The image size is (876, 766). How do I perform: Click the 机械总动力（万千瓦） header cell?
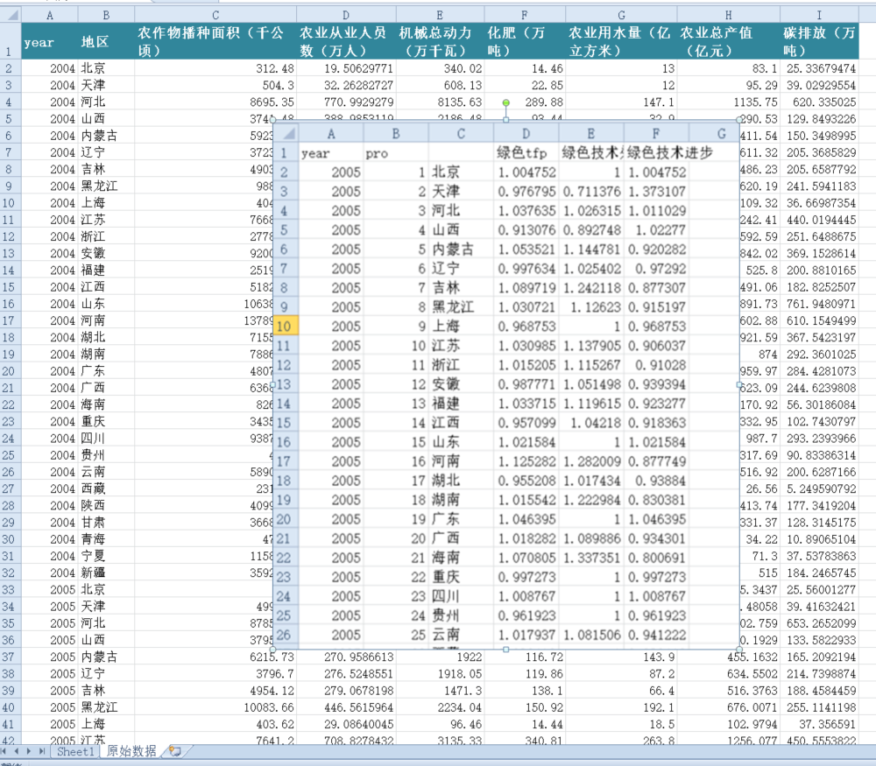tap(441, 41)
